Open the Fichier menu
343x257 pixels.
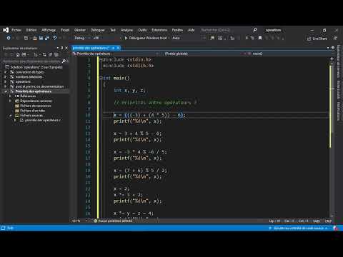pyautogui.click(x=16, y=30)
